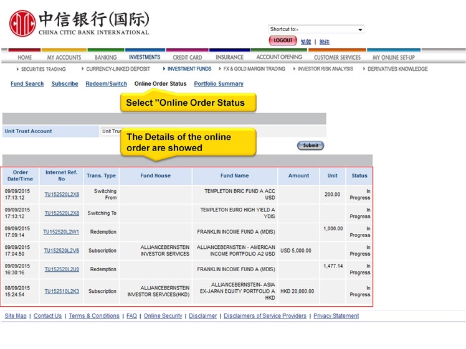This screenshot has width=466, height=349.
Task: Open the BANKING menu
Action: click(106, 57)
